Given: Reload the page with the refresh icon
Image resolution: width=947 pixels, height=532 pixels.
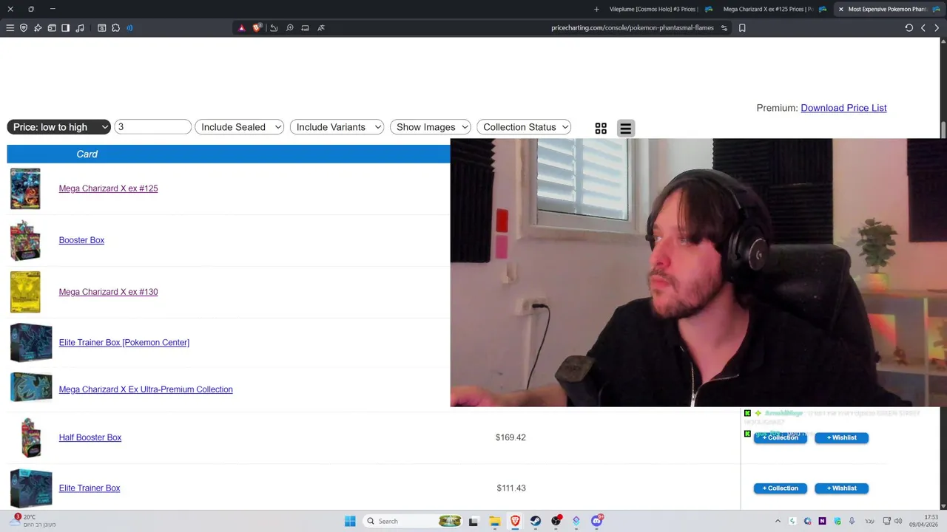Looking at the screenshot, I should [x=909, y=28].
